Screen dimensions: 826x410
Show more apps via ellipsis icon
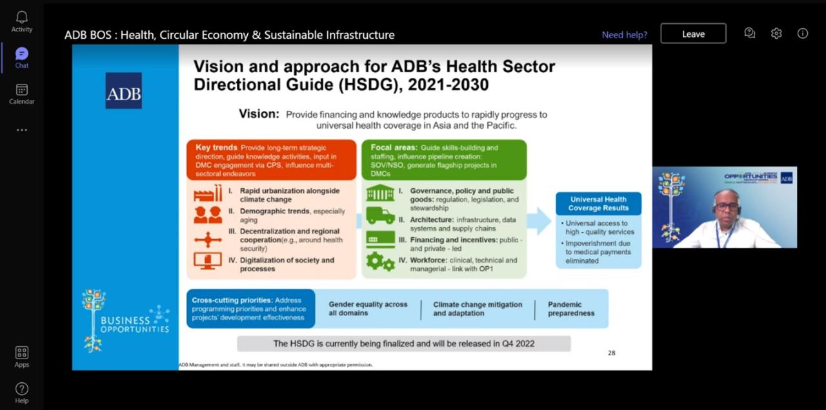click(22, 130)
